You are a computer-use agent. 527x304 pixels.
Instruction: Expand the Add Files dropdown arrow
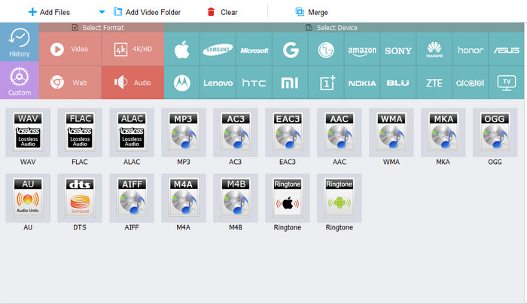102,13
